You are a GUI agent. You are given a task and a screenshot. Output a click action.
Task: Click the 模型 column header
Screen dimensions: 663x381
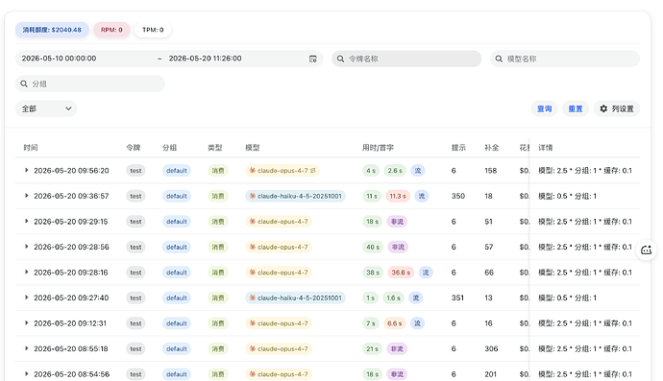click(x=253, y=148)
